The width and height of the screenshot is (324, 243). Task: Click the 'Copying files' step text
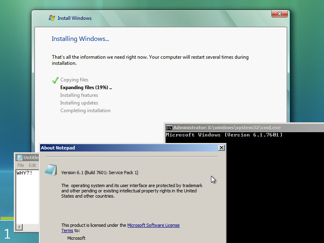pos(75,80)
